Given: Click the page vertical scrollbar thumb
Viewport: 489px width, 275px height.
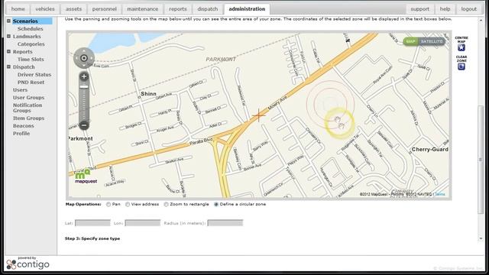Looking at the screenshot, I should pos(481,160).
